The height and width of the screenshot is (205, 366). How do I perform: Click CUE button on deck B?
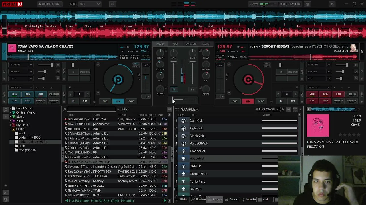[x=235, y=101]
